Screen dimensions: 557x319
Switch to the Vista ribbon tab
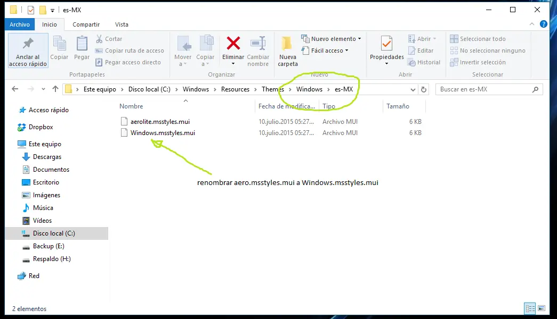tap(122, 24)
